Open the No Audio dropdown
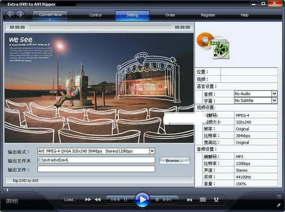Image resolution: width=285 pixels, height=212 pixels. click(274, 94)
